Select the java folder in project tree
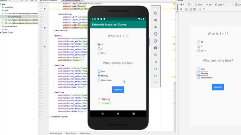This screenshot has width=241, height=135. 6,10
